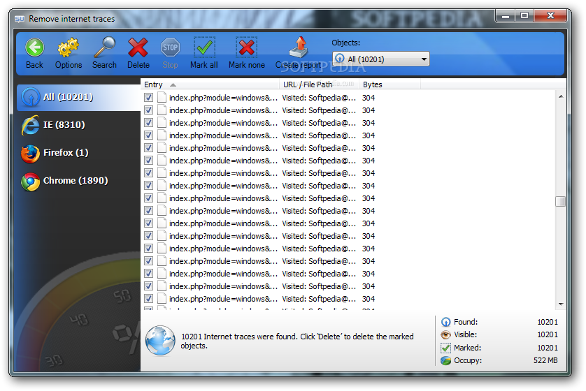Maximize the Remove internet traces window
The height and width of the screenshot is (391, 586).
524,16
